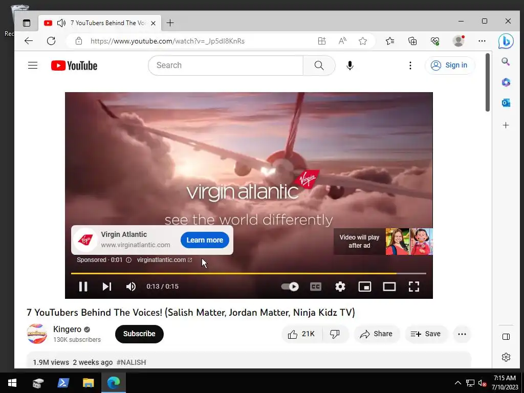
Task: Like the video with 21K likes
Action: (x=302, y=334)
